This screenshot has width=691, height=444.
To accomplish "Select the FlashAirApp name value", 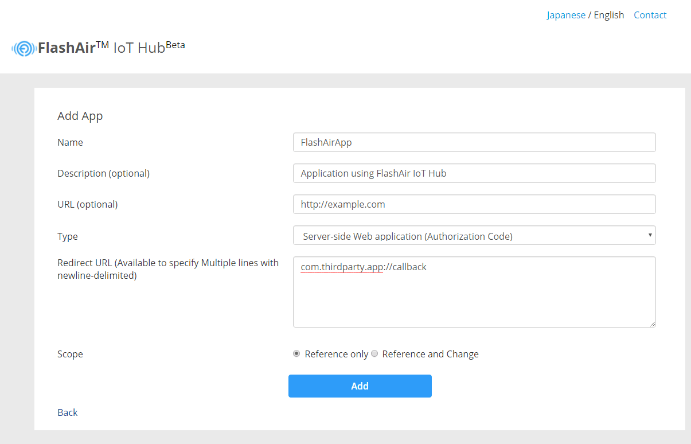I will click(x=325, y=142).
